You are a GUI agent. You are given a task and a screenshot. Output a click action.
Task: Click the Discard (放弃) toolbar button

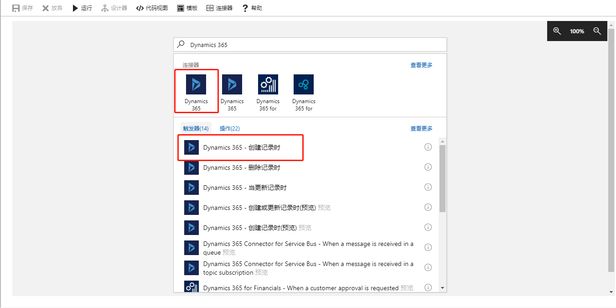click(52, 8)
